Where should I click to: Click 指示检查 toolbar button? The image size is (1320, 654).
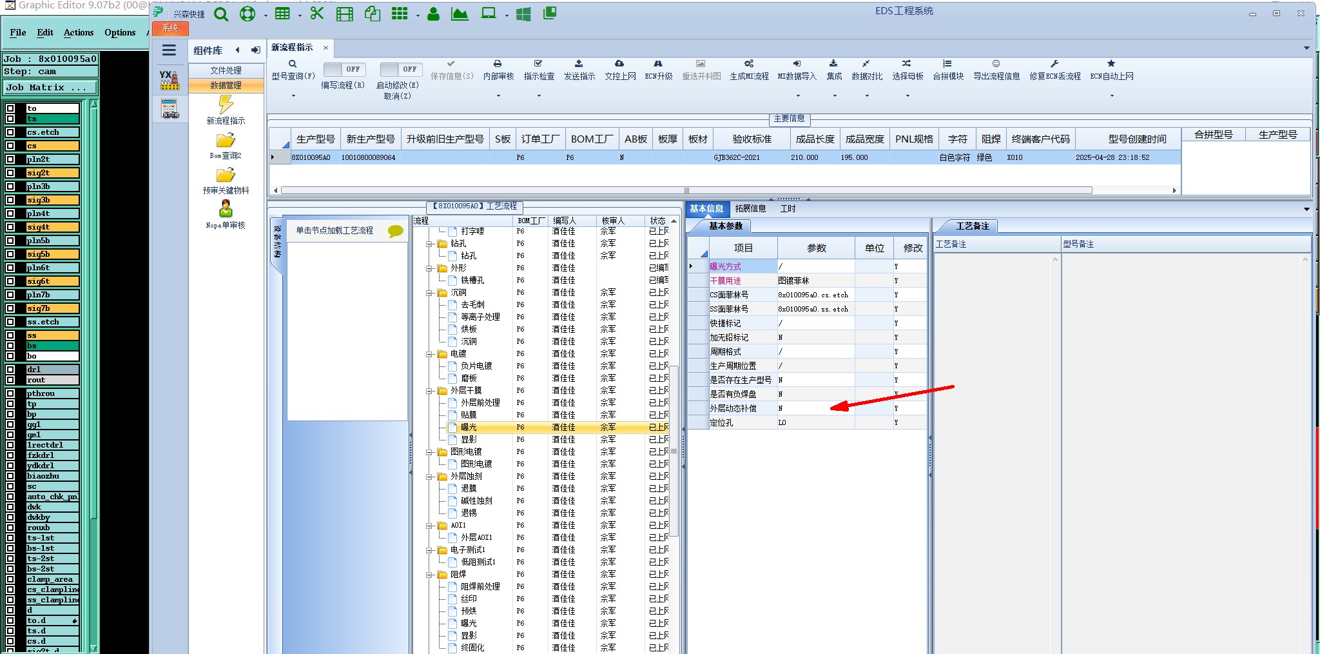(x=539, y=70)
